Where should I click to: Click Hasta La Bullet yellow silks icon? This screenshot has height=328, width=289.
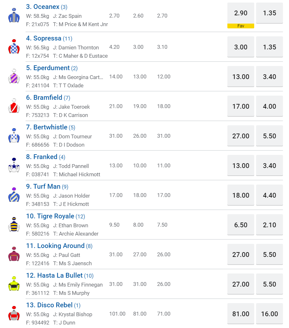click(x=14, y=284)
